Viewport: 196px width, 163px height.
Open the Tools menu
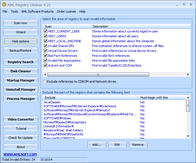click(x=14, y=11)
